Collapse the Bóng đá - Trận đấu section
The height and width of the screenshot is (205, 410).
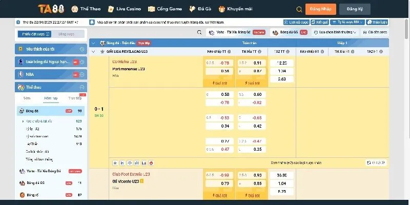94,43
